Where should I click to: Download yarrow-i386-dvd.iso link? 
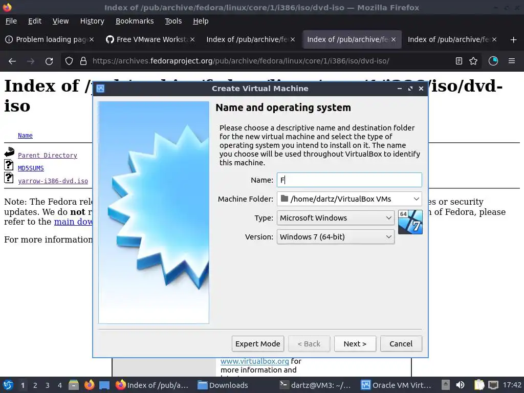53,181
